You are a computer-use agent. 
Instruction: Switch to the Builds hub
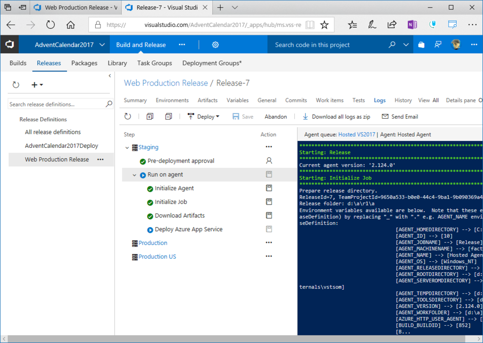coord(18,63)
